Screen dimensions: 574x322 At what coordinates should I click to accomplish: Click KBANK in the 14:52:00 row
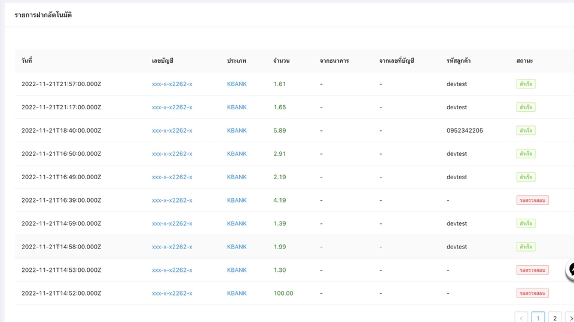(237, 293)
